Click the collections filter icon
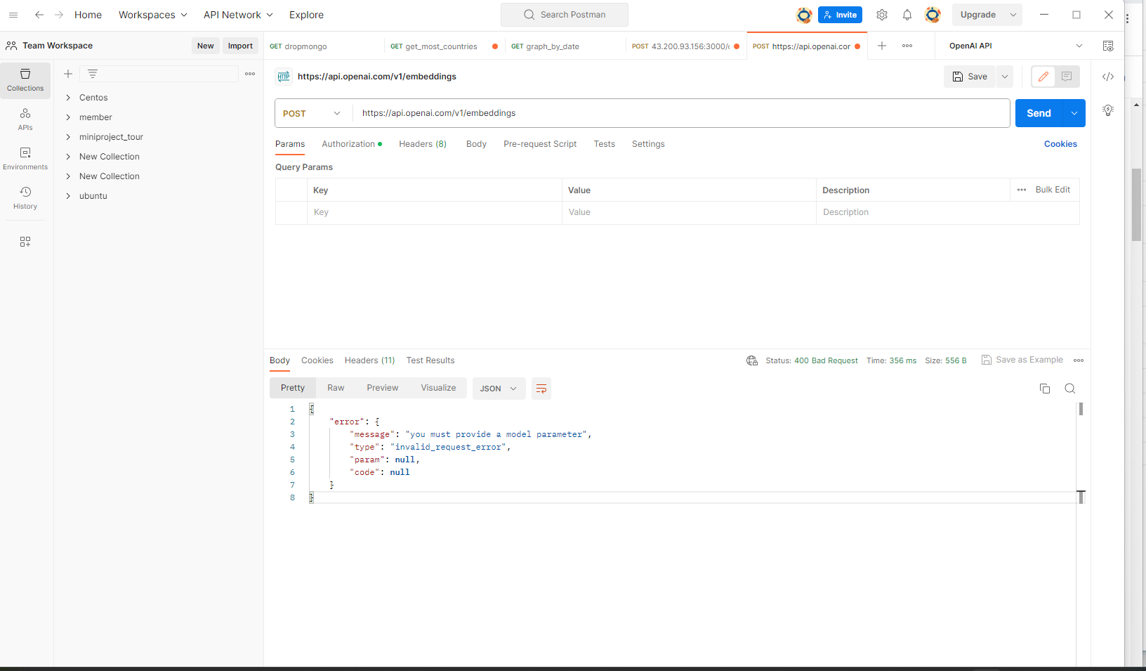1146x671 pixels. (93, 74)
